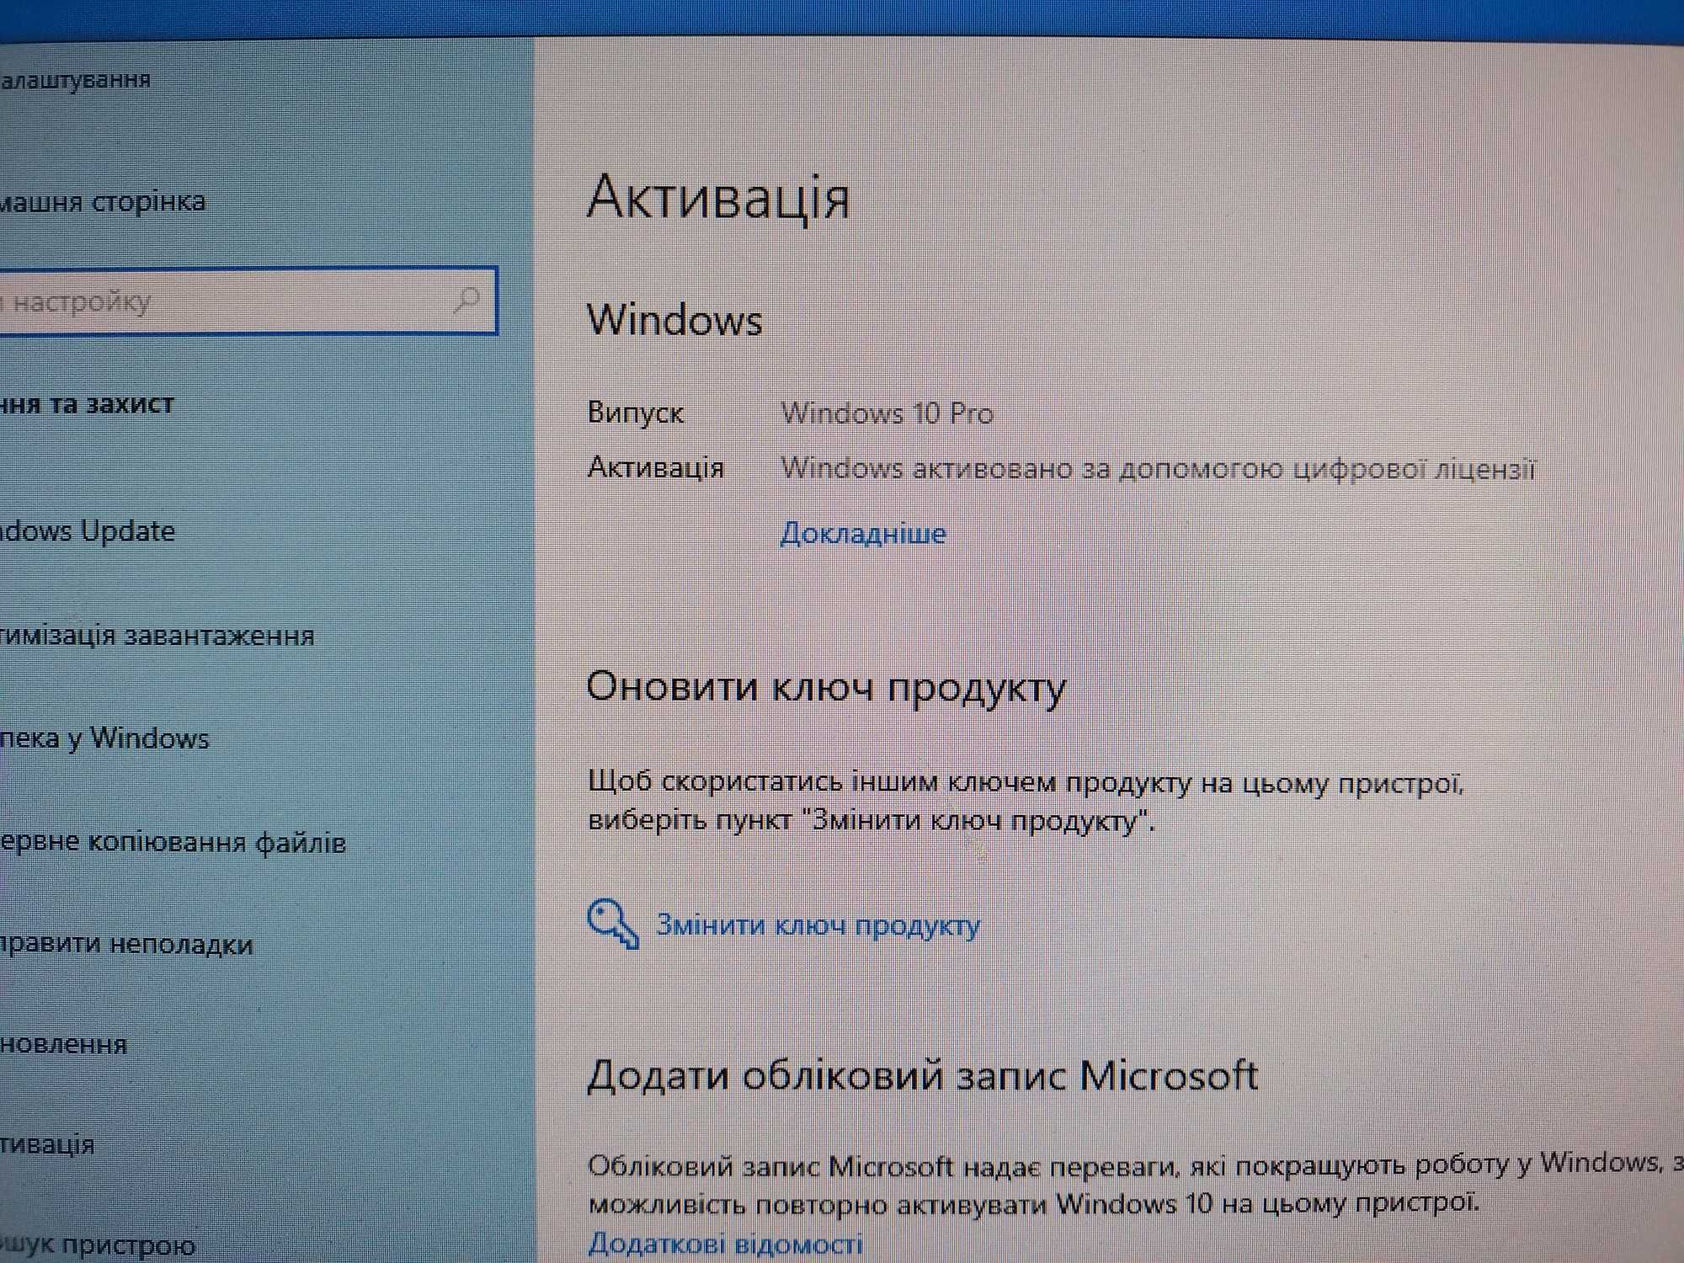Click the key icon beside change product key
Viewport: 1684px width, 1263px height.
(x=613, y=925)
